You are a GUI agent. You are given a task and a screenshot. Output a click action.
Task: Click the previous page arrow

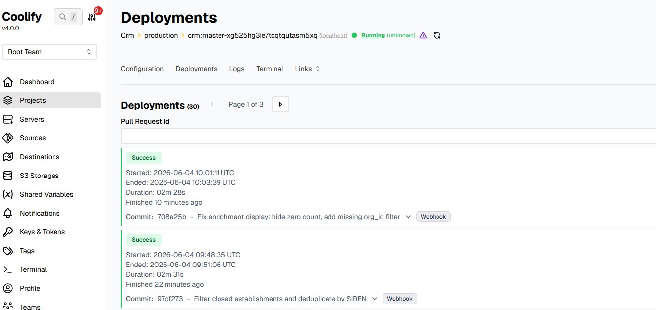(x=212, y=104)
